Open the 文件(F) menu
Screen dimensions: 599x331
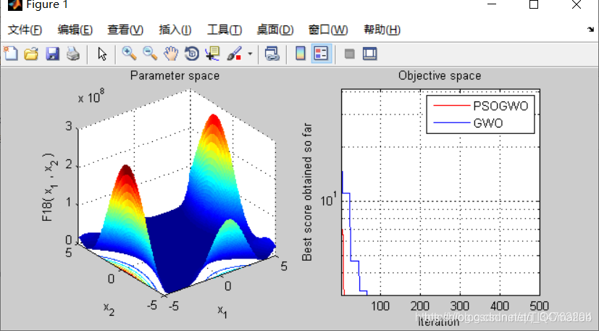(25, 30)
